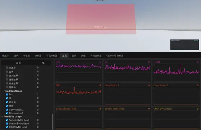Click the 值 column header
Viewport: 201px width, 130px height.
click(x=43, y=63)
